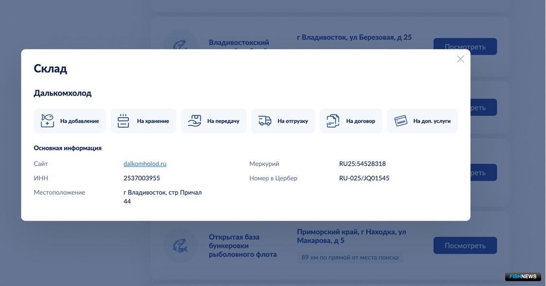
Task: Click the Меркурий field label
Action: tap(264, 164)
